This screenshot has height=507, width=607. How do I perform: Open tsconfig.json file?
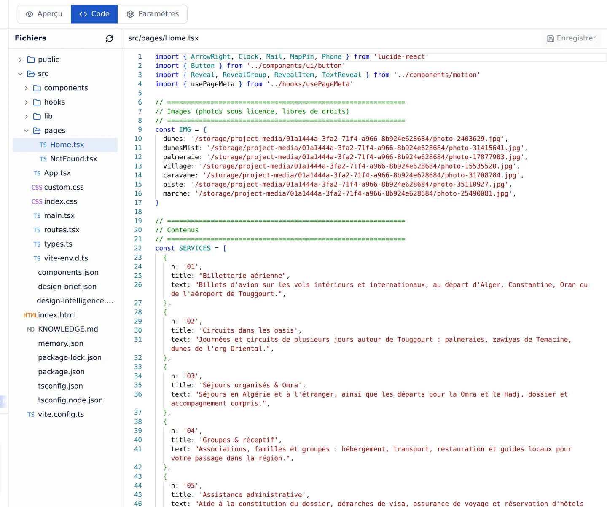point(65,386)
